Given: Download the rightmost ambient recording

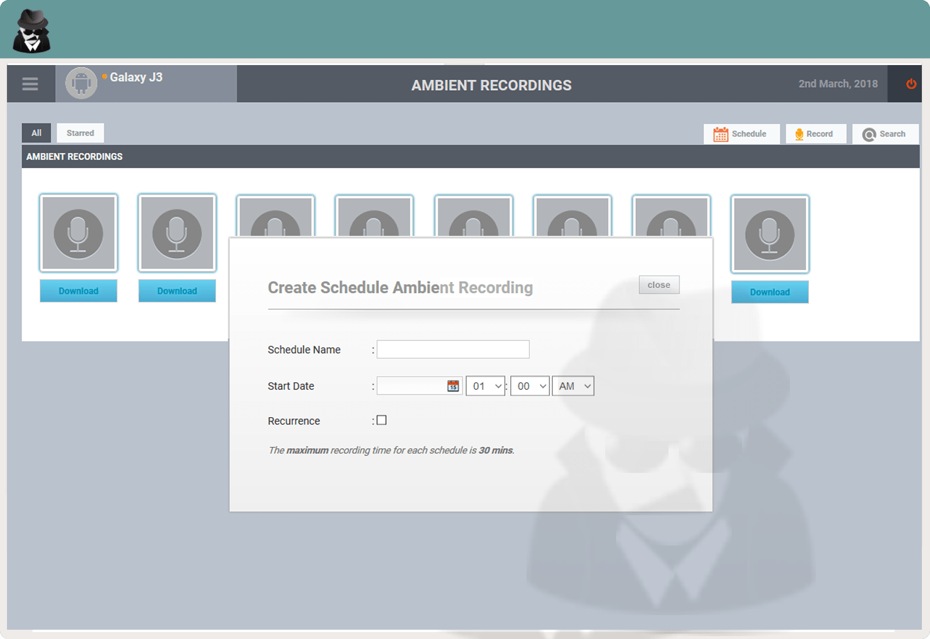Looking at the screenshot, I should 770,292.
